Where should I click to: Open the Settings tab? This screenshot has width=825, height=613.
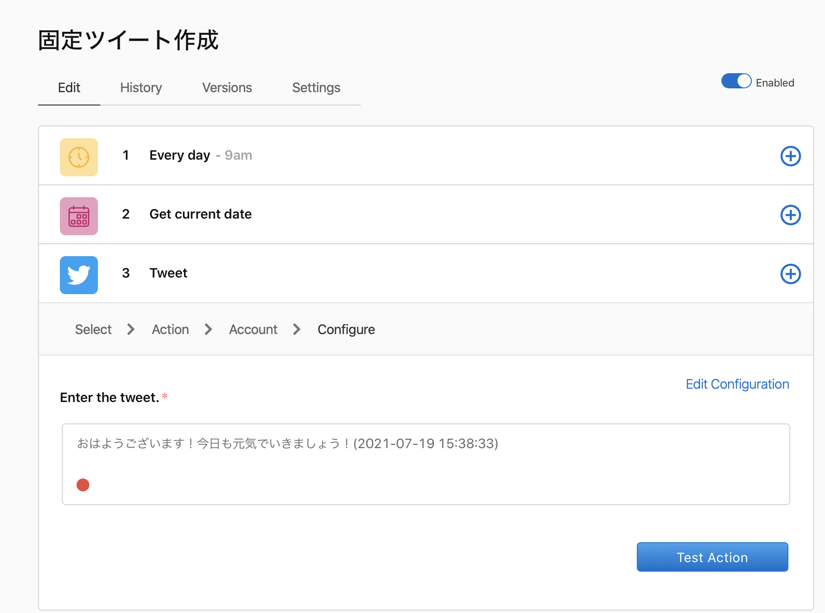pos(316,88)
